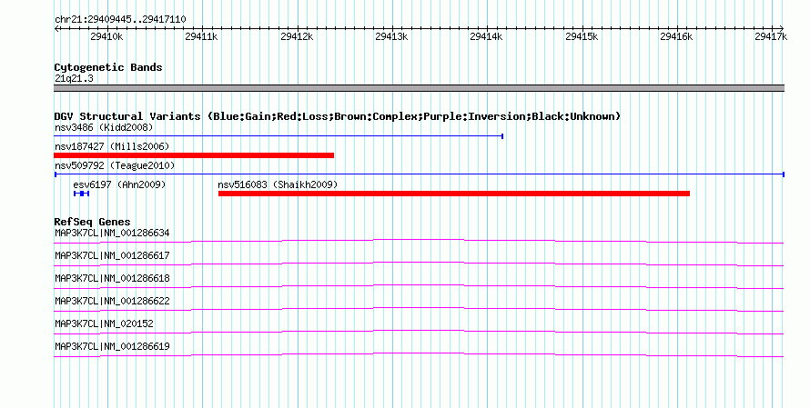Open the nsv509792 (Teague2010) variant label
The height and width of the screenshot is (408, 810).
coord(115,165)
